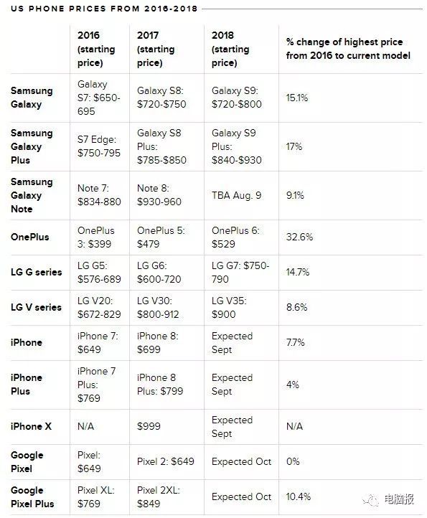Select the OnePlus 6: $529 cell

[x=235, y=237]
